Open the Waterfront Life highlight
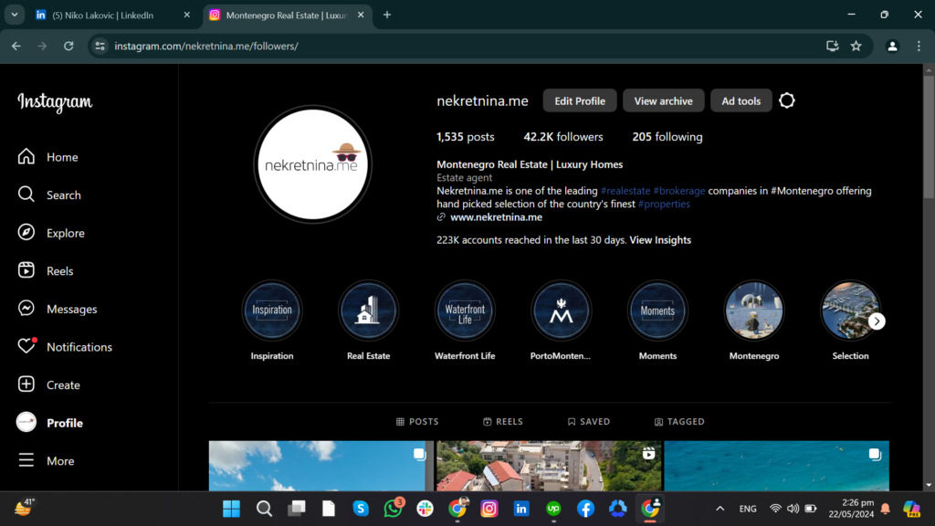The height and width of the screenshot is (526, 935). [465, 310]
